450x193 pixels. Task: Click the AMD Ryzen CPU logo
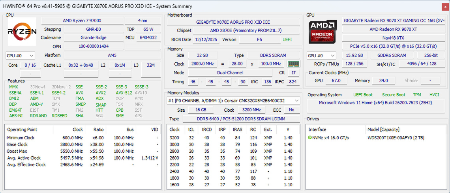tap(22, 32)
